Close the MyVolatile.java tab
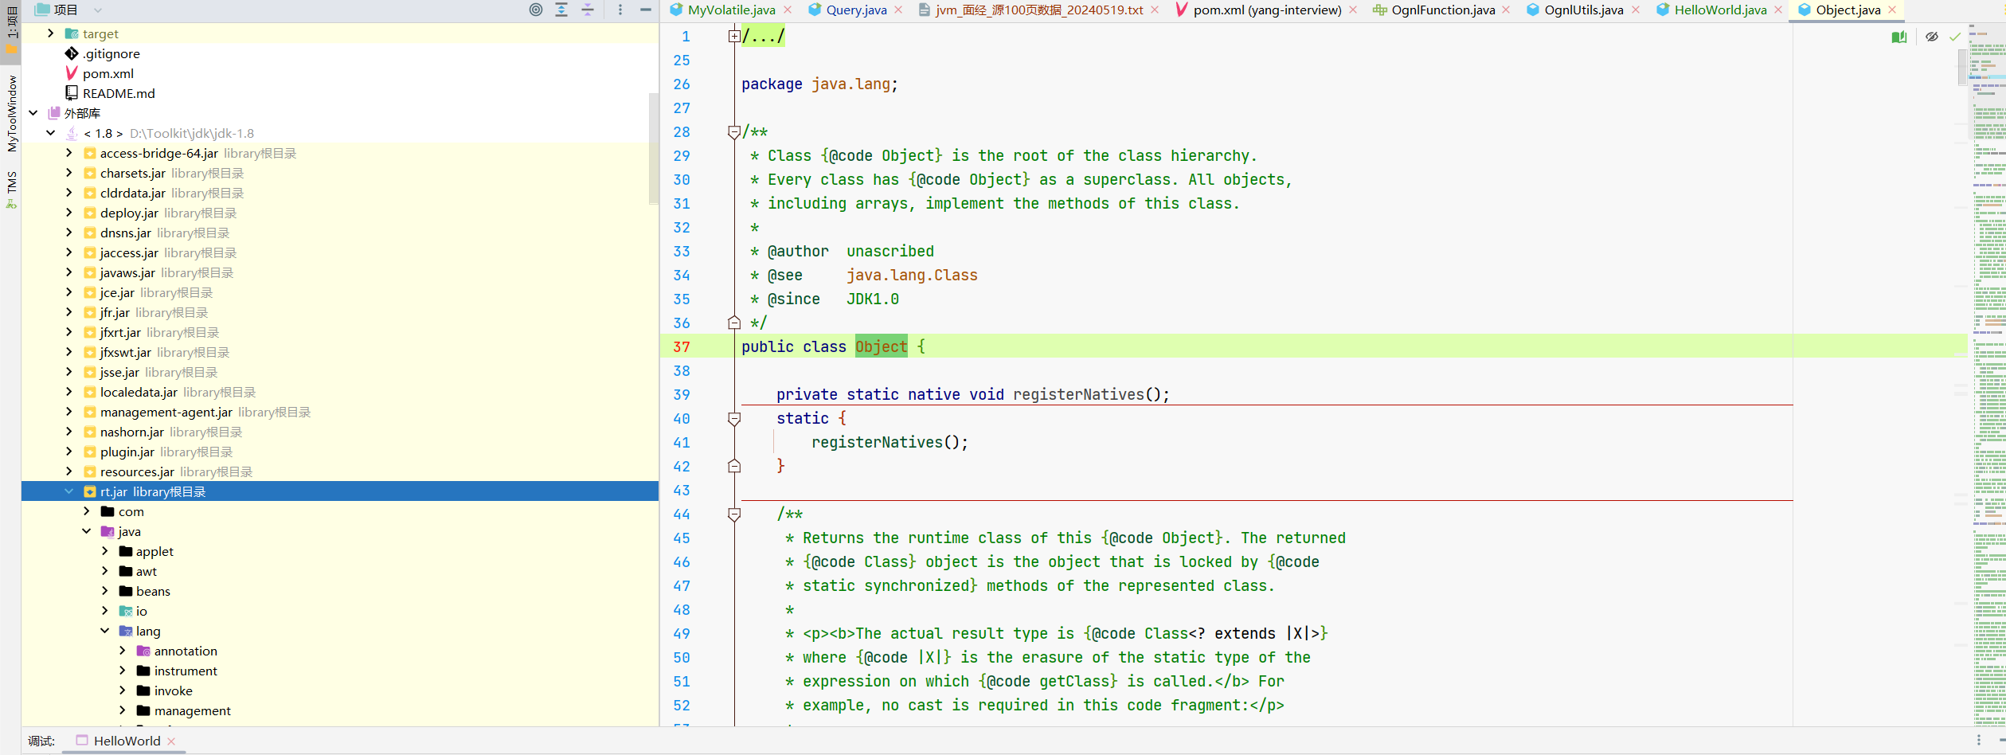The width and height of the screenshot is (2006, 755). [x=788, y=10]
